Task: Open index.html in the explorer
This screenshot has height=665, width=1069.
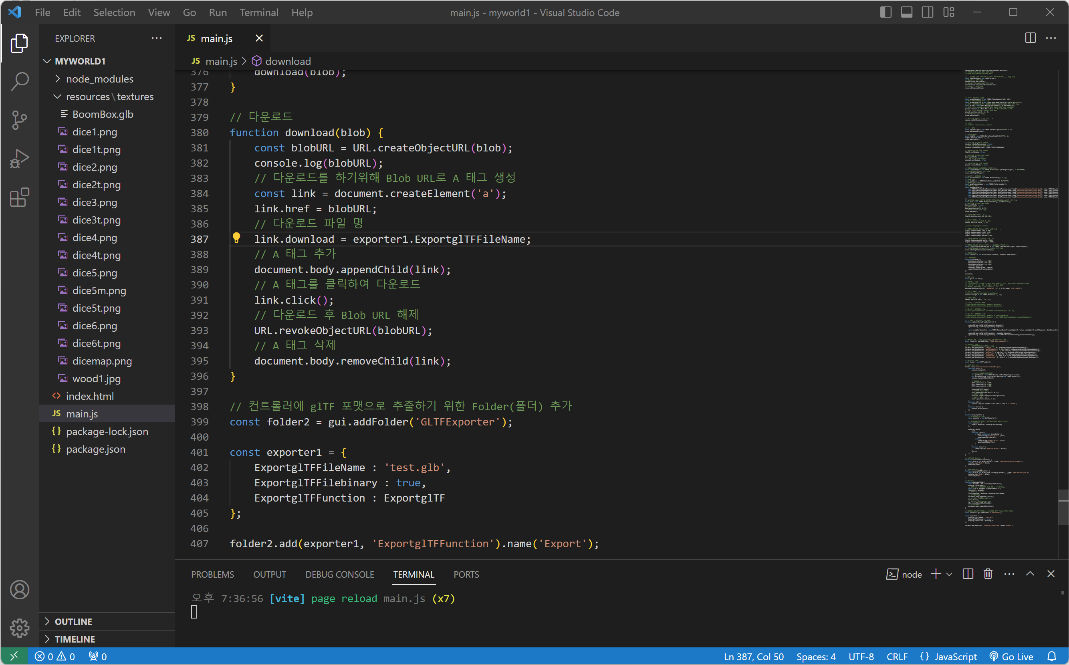Action: pyautogui.click(x=90, y=396)
